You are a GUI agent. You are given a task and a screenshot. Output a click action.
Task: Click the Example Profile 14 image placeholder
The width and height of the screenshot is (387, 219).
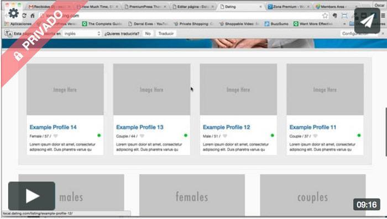click(65, 89)
